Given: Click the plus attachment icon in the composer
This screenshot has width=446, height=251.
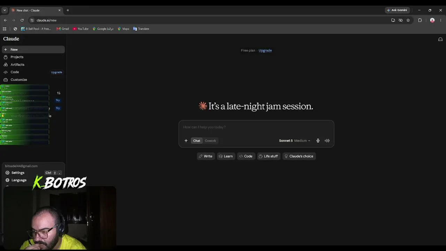Looking at the screenshot, I should pyautogui.click(x=186, y=140).
